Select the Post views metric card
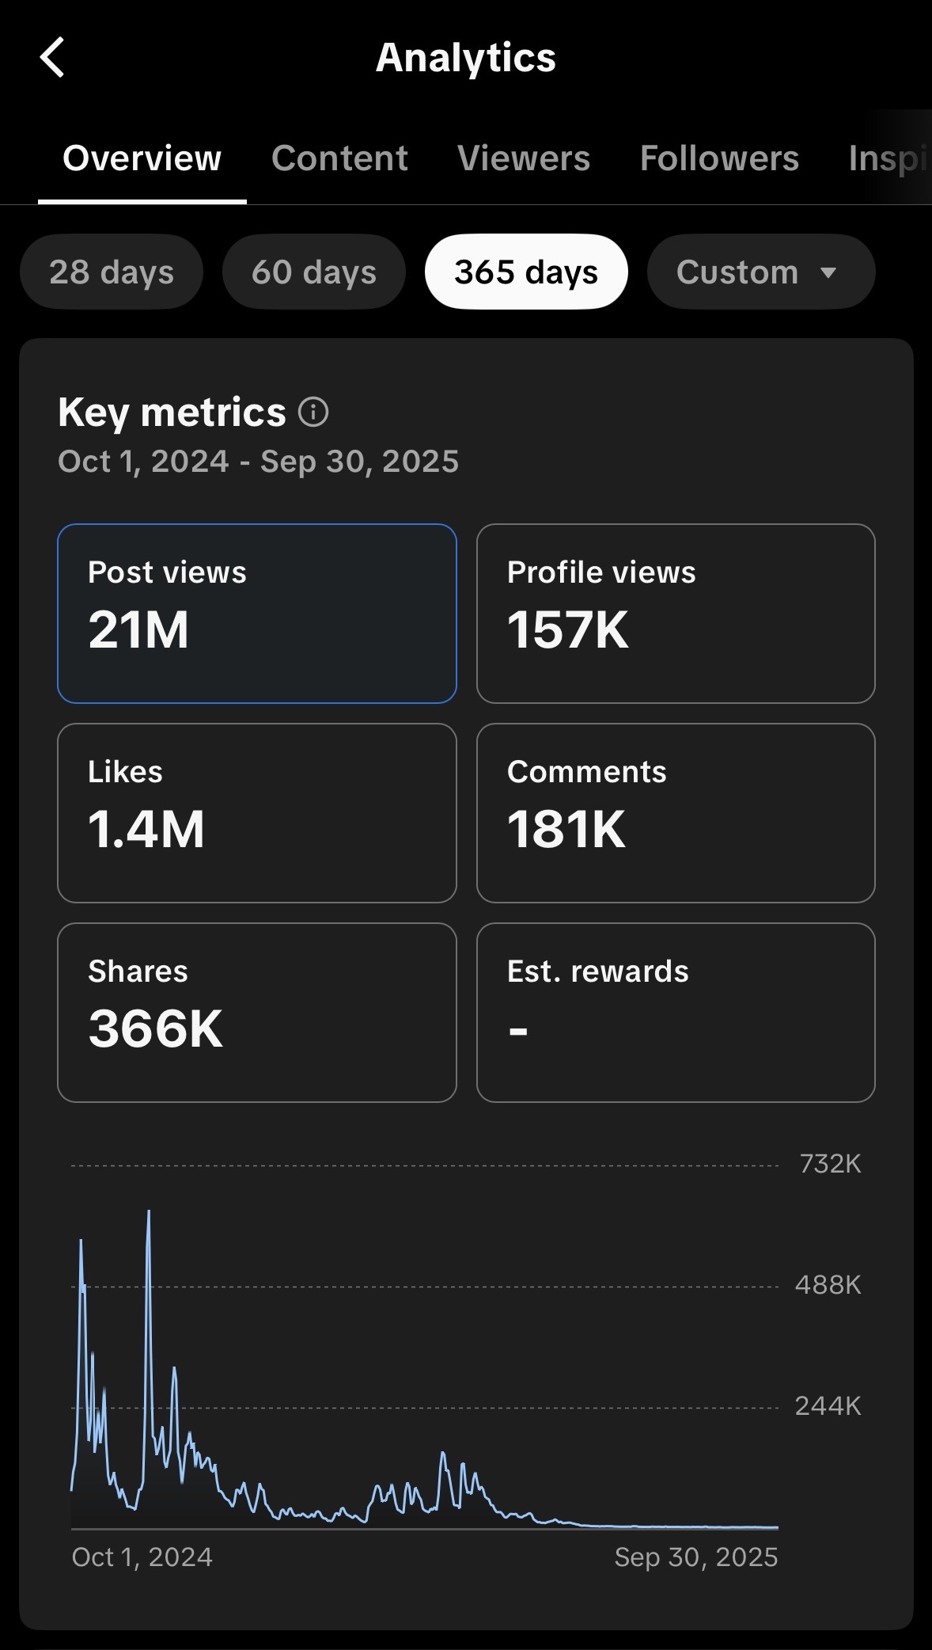Screen dimensions: 932x1650 coord(257,614)
